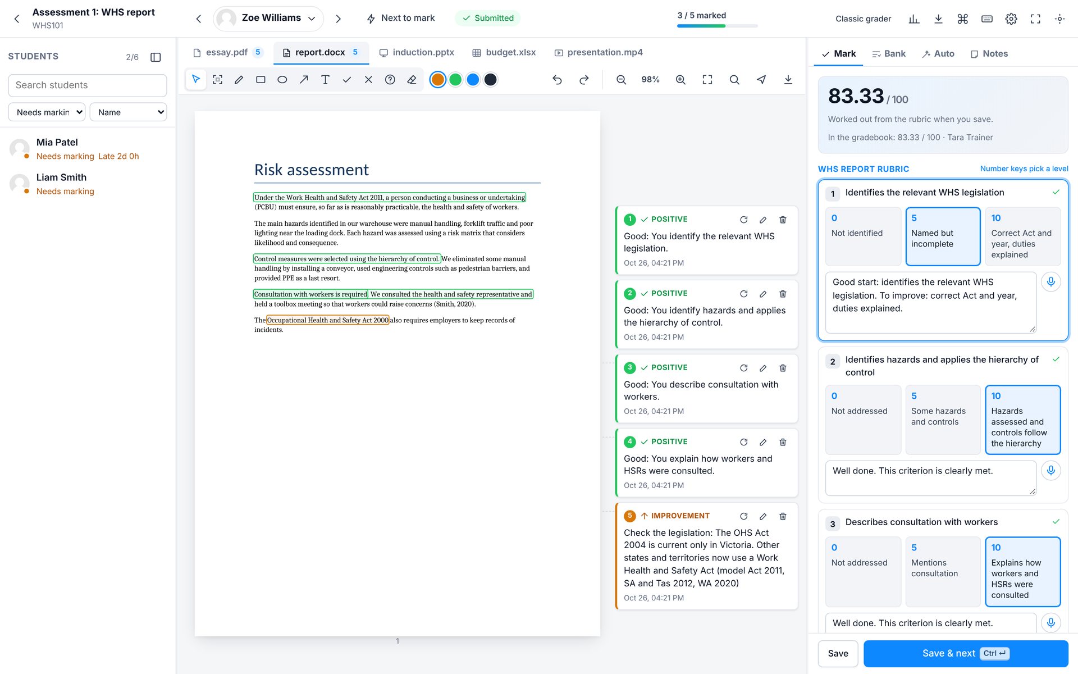Redo the annotation
1078x674 pixels.
584,80
